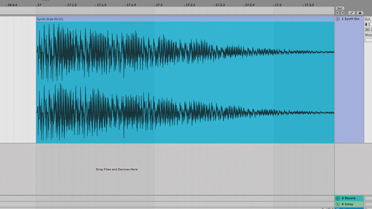Unfold the B Delay return track
The image size is (372, 209).
(337, 204)
